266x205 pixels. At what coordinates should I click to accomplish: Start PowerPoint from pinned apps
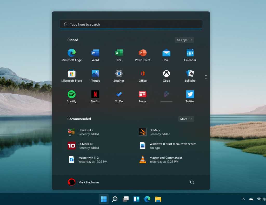(x=143, y=55)
